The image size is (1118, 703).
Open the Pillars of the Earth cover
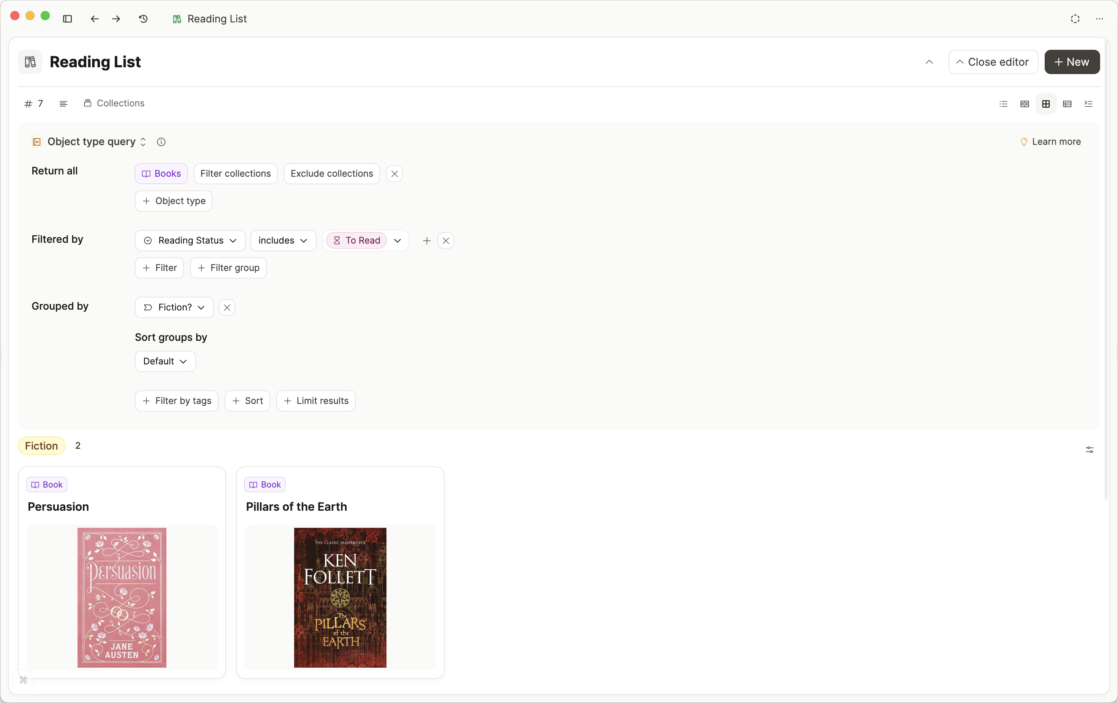[x=340, y=597]
